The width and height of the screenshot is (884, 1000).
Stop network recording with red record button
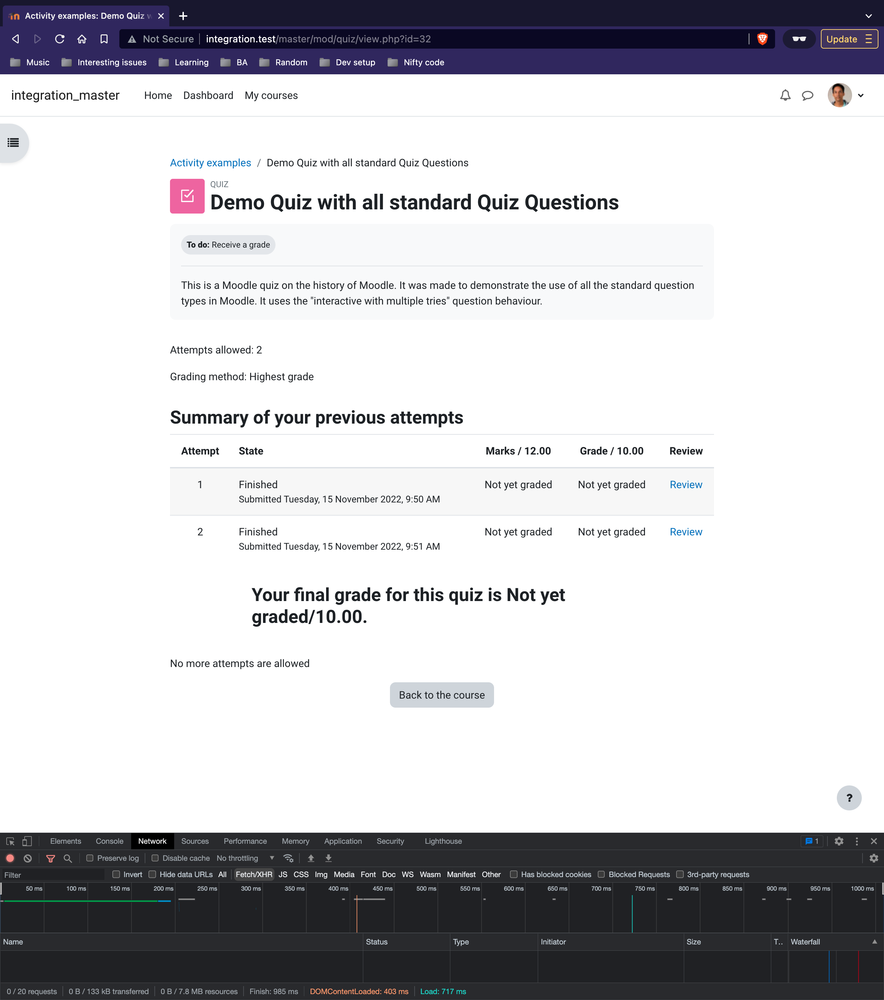pos(10,858)
